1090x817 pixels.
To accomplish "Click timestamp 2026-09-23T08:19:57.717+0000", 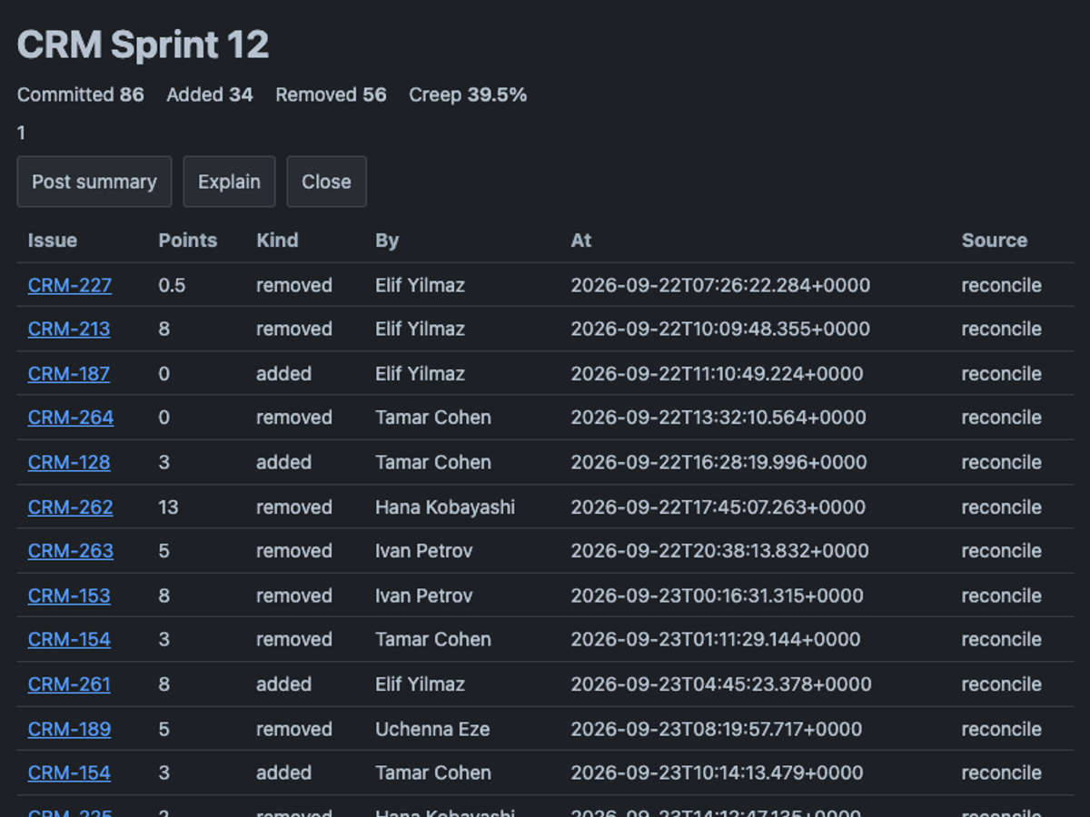I will (x=717, y=728).
